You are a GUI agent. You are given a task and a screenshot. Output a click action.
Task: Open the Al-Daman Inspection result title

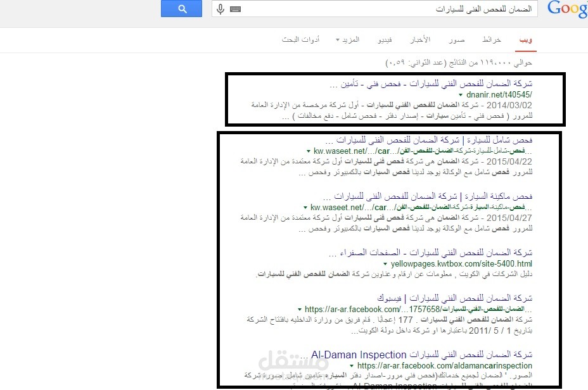click(x=416, y=355)
